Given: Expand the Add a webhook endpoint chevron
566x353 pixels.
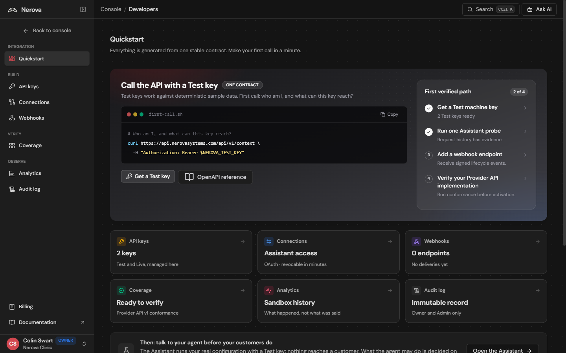Looking at the screenshot, I should (x=525, y=155).
